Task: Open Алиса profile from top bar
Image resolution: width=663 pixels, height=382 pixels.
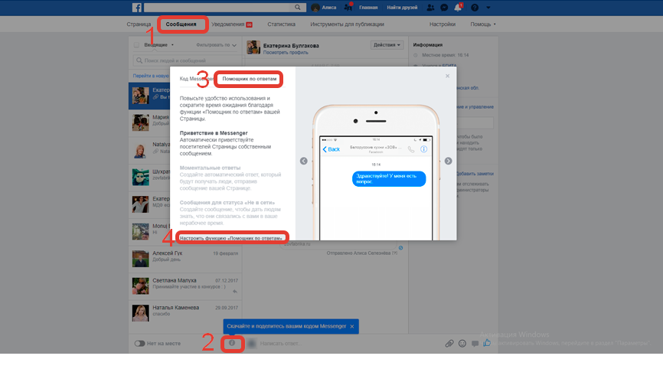Action: tap(324, 8)
